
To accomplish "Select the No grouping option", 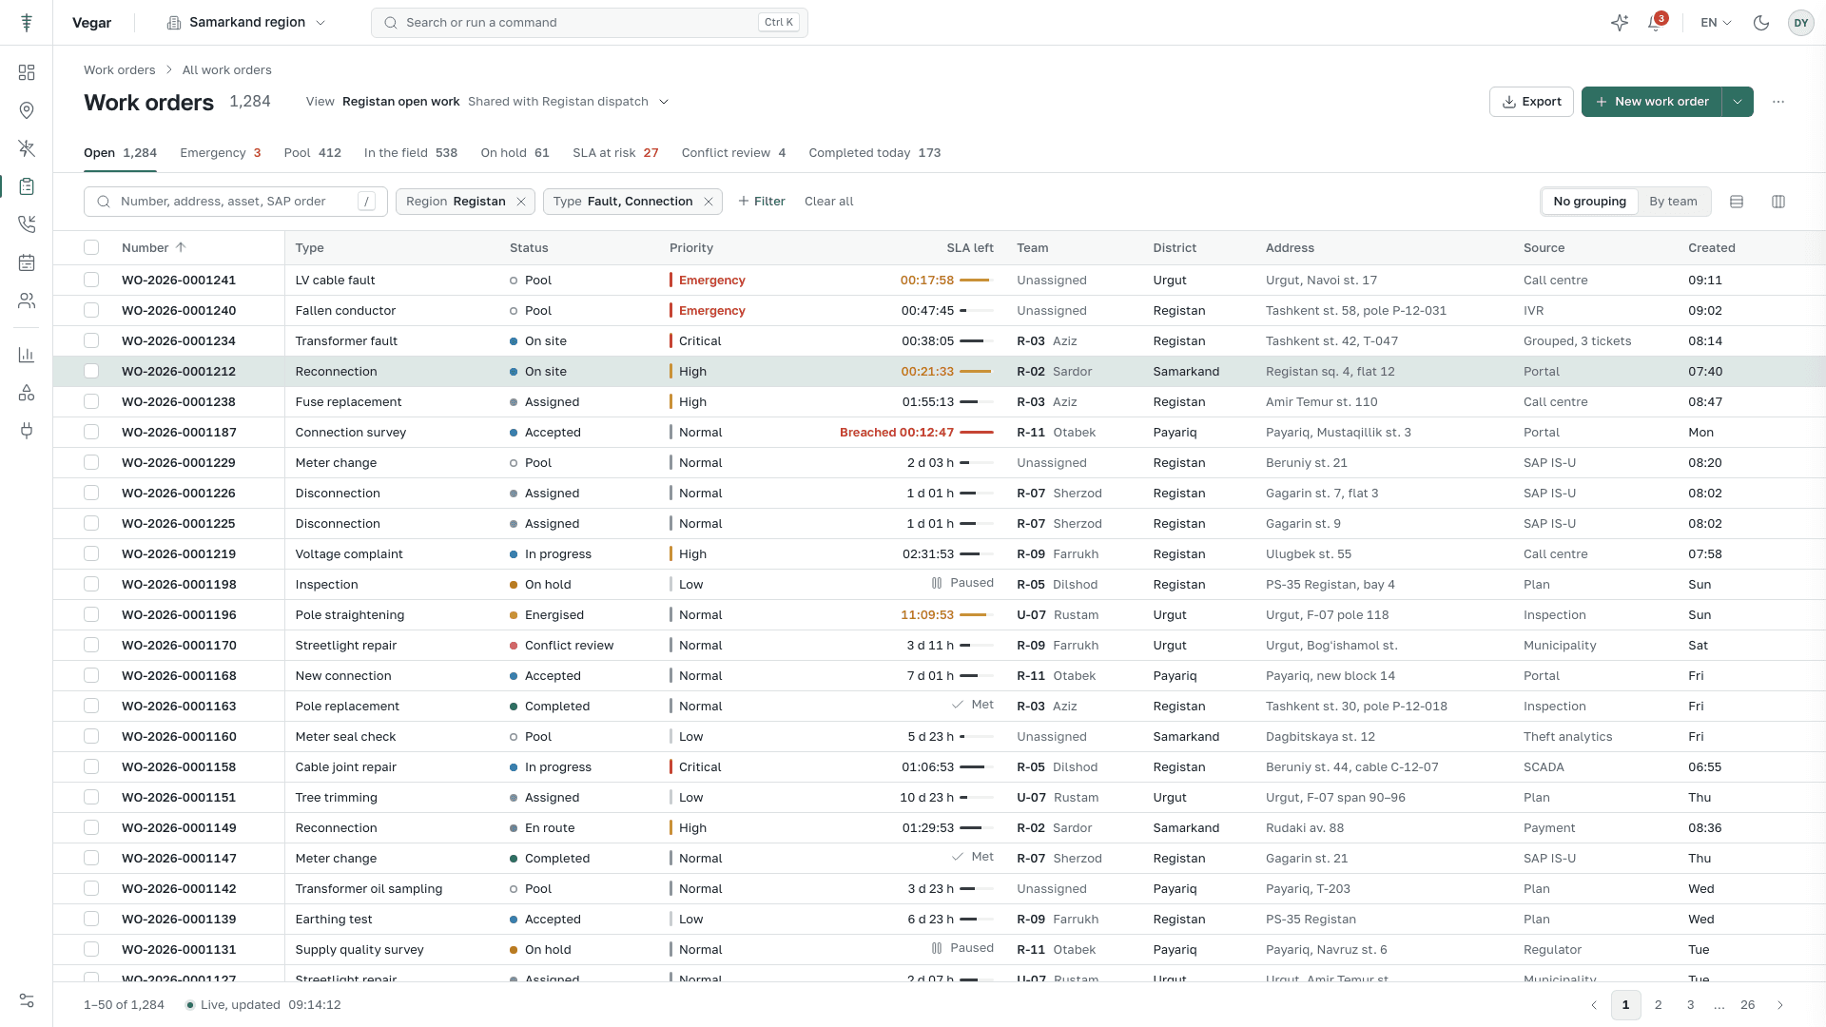I will 1589,202.
